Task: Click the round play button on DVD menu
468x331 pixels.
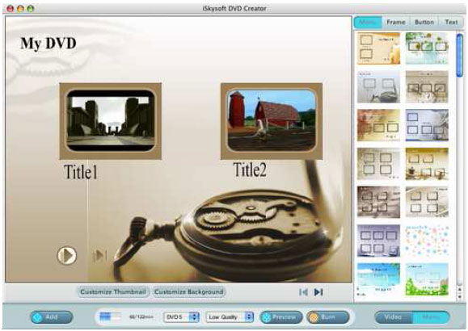Action: [x=66, y=256]
